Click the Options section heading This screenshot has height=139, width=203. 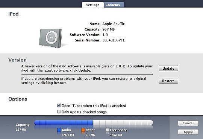click(x=18, y=99)
